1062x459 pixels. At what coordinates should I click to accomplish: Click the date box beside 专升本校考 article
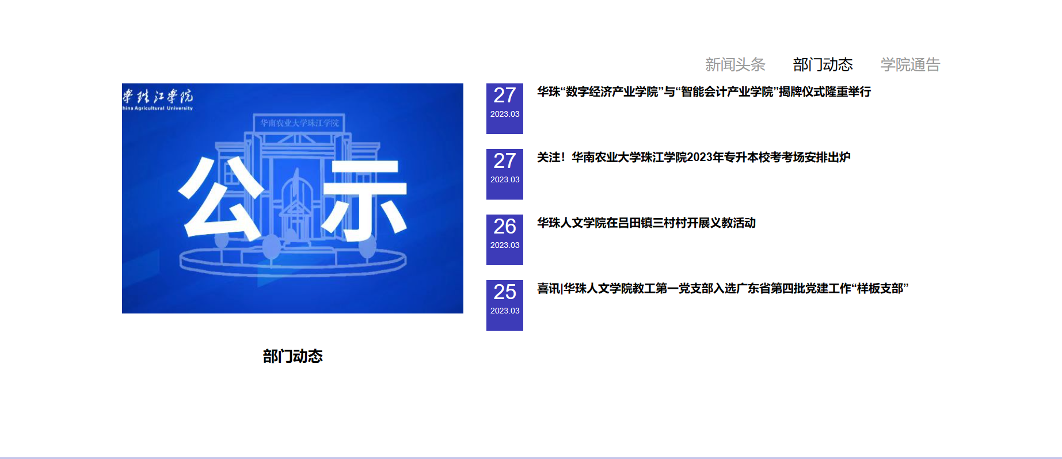click(505, 174)
